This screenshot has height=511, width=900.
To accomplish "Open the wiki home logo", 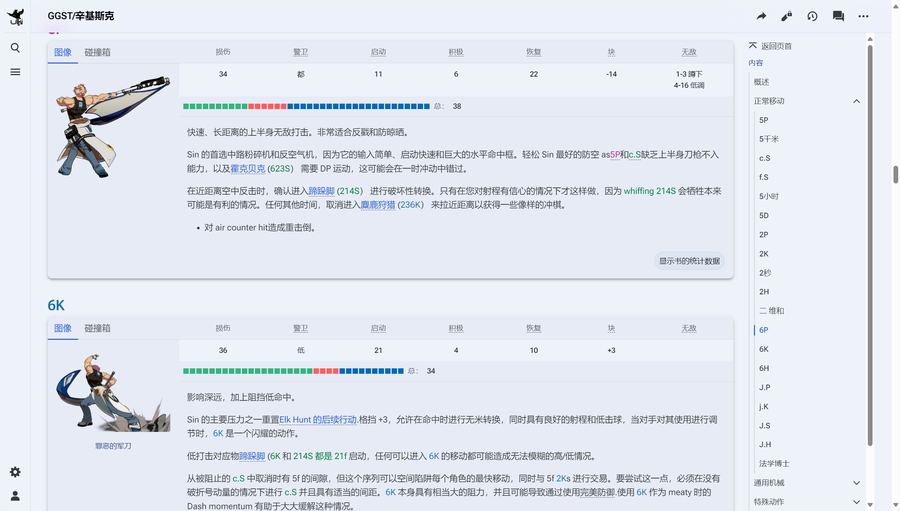I will click(x=15, y=17).
